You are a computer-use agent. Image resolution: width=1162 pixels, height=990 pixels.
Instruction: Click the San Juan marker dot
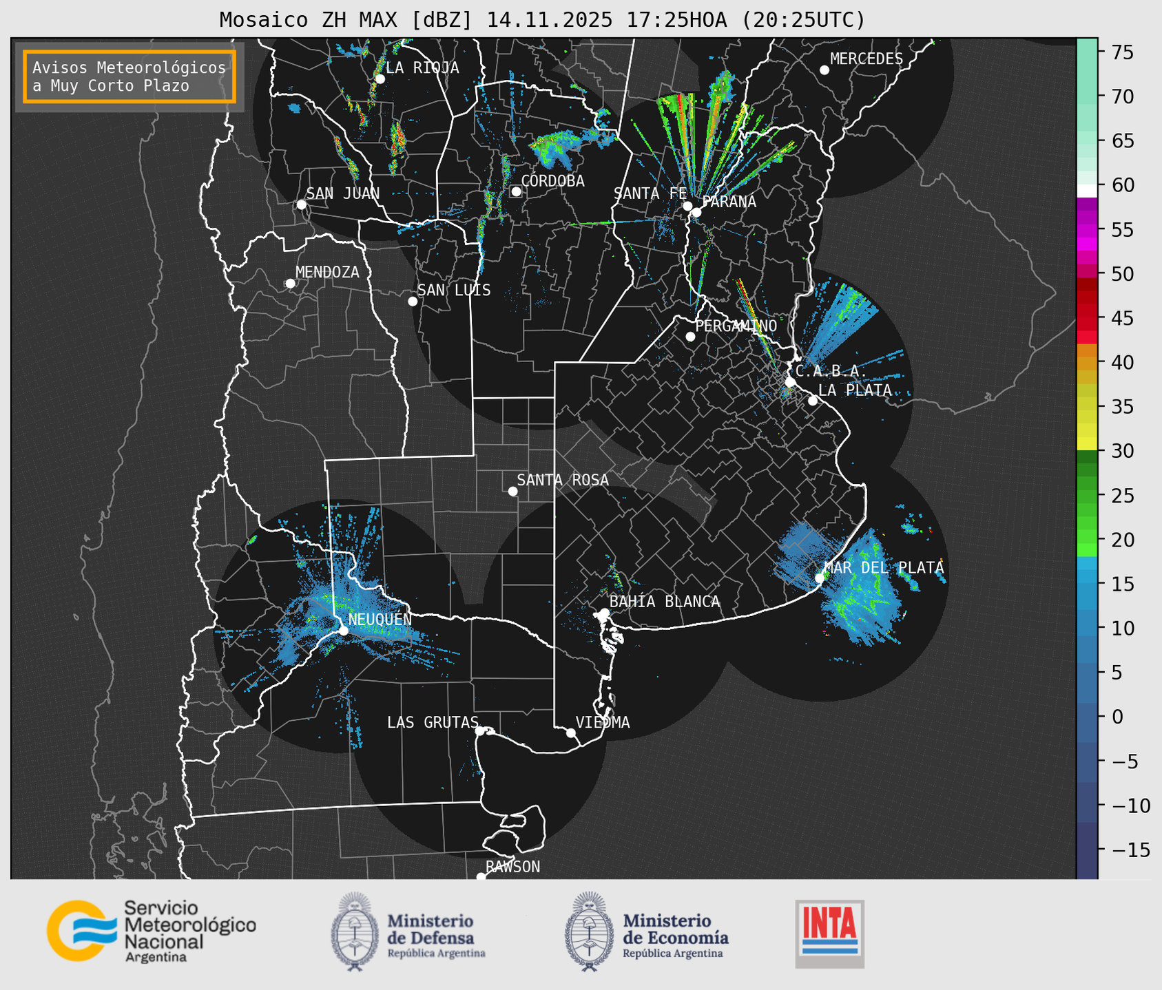coord(301,204)
